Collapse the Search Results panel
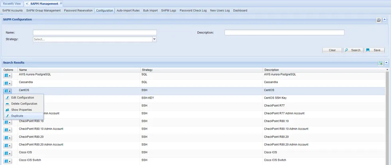This screenshot has width=391, height=165. [386, 63]
